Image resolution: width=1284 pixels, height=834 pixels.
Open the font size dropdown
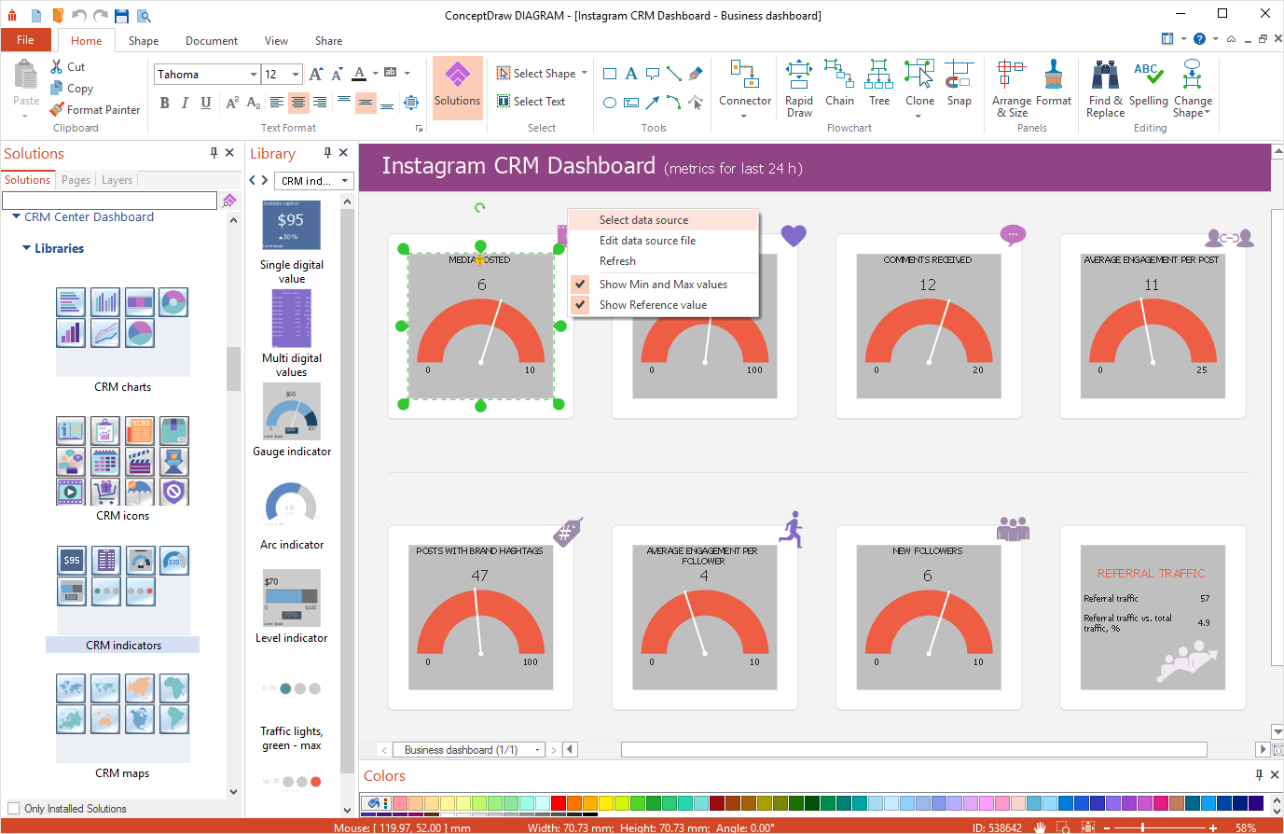(296, 75)
